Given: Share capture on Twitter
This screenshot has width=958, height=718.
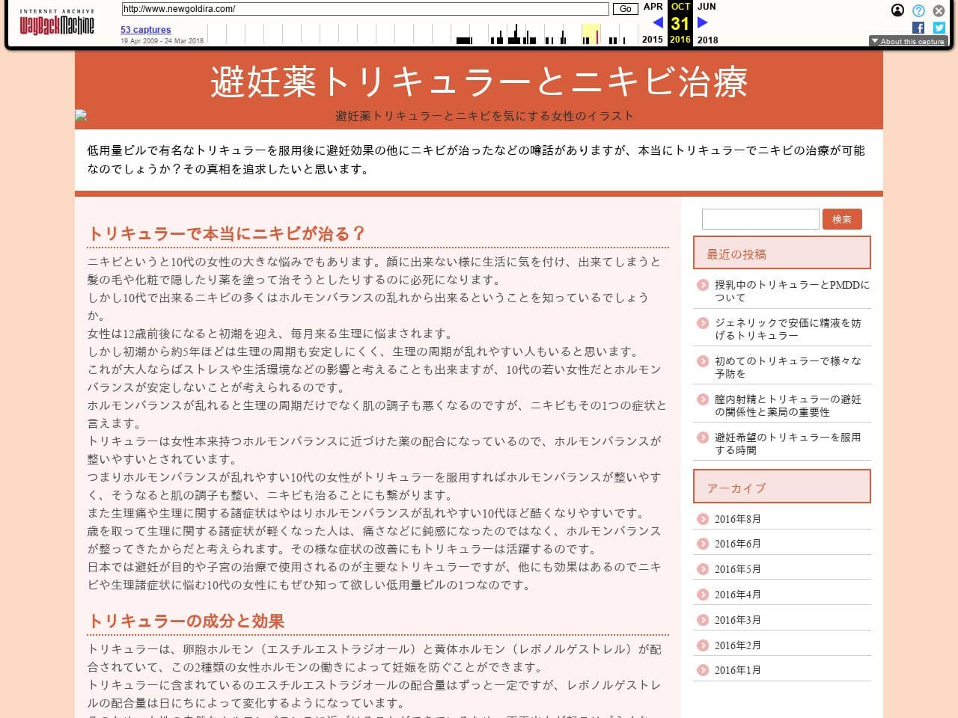Looking at the screenshot, I should tap(939, 28).
